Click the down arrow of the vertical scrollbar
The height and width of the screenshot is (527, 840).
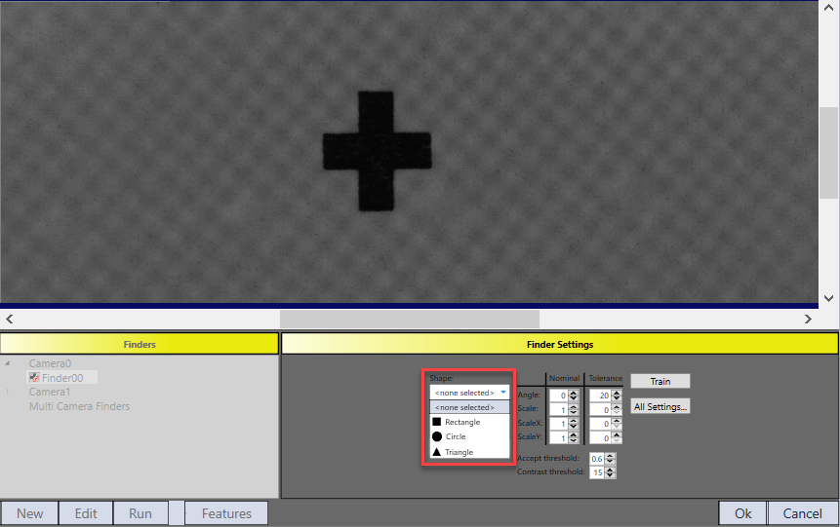click(828, 298)
